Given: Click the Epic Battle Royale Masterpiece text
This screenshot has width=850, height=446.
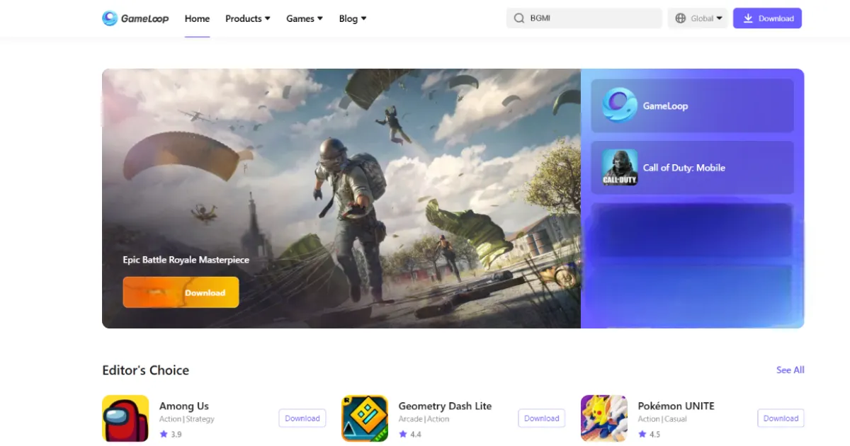Looking at the screenshot, I should [x=186, y=260].
